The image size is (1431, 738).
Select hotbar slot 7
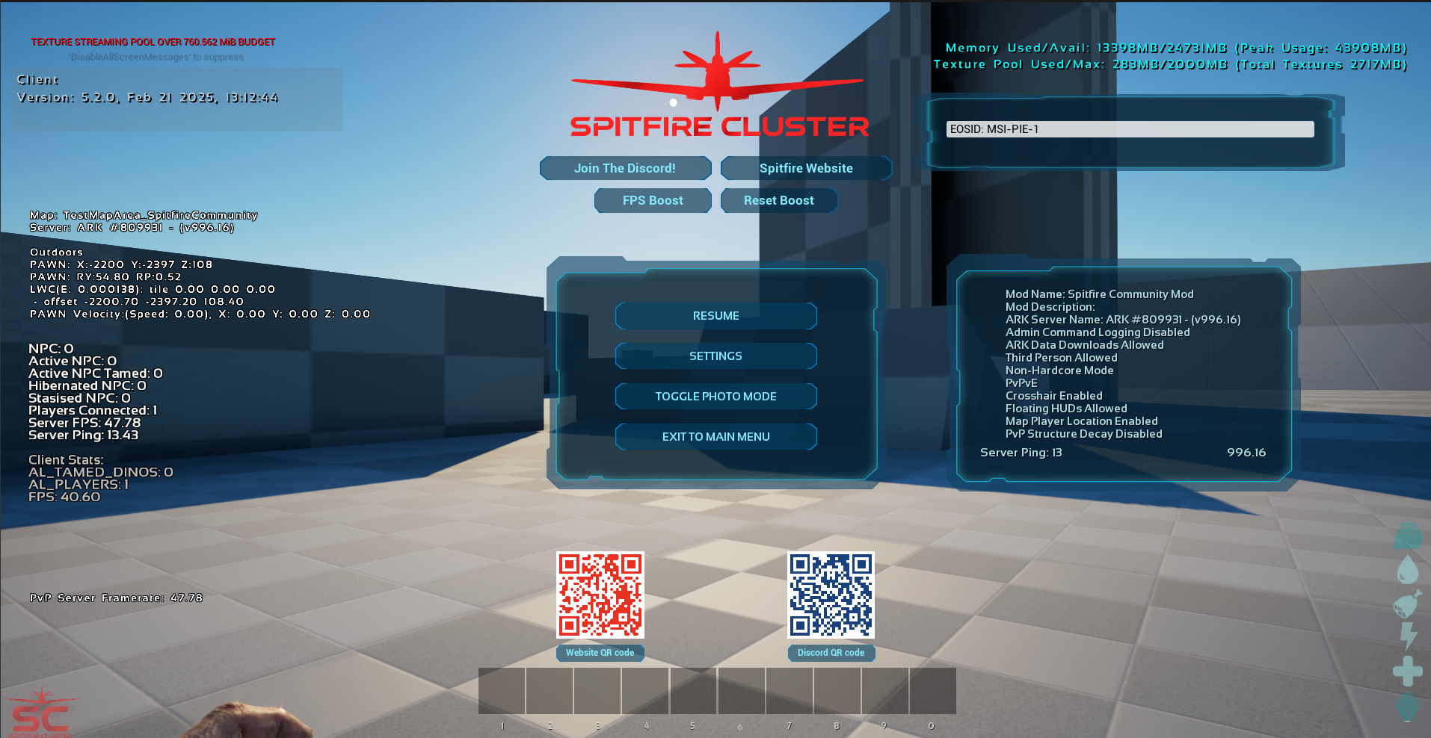click(789, 691)
